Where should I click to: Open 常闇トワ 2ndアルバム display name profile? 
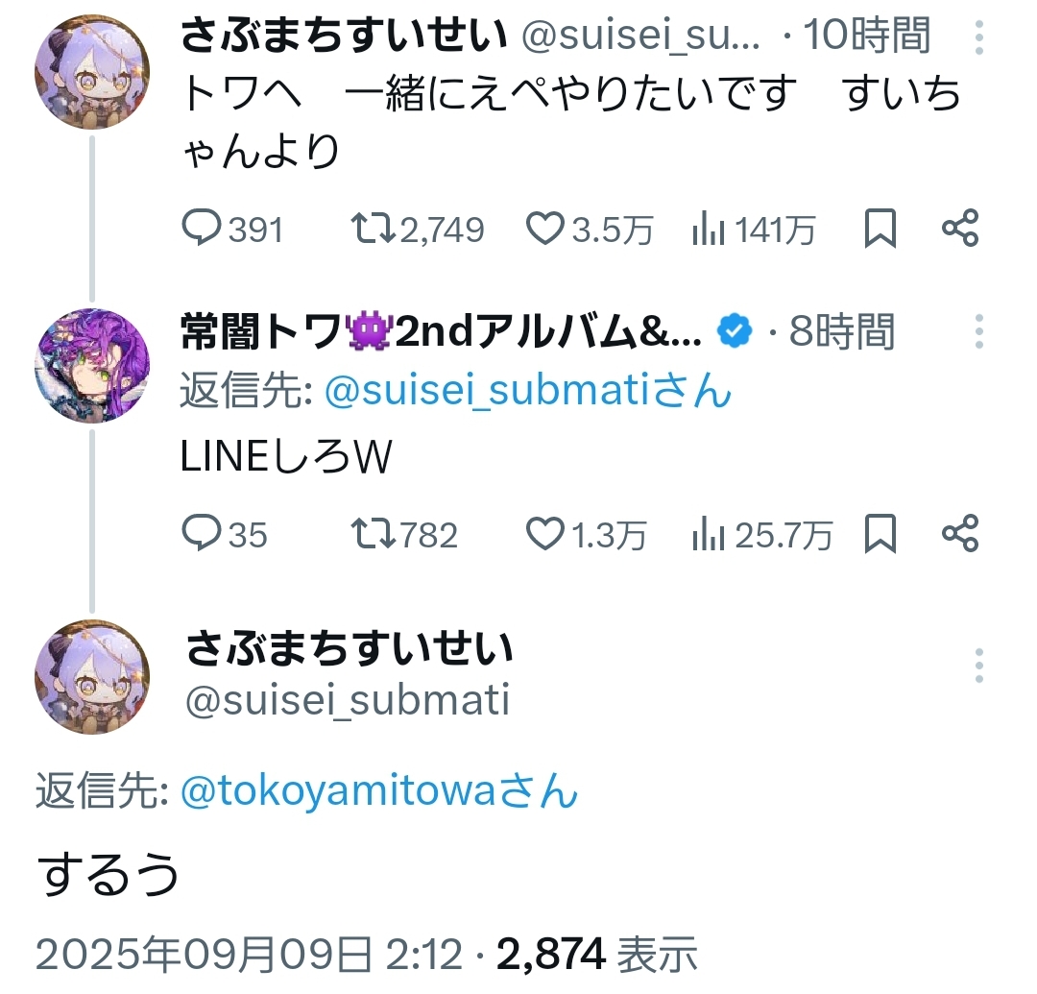point(441,331)
